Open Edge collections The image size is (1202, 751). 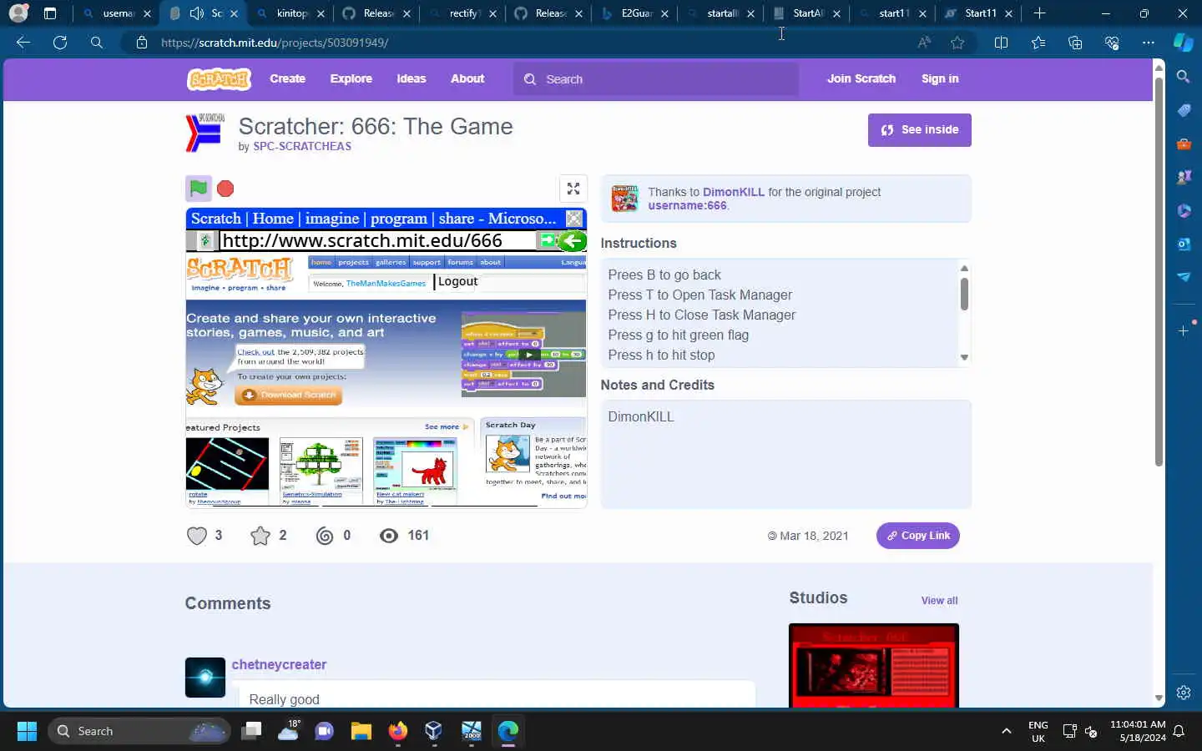pyautogui.click(x=1075, y=43)
